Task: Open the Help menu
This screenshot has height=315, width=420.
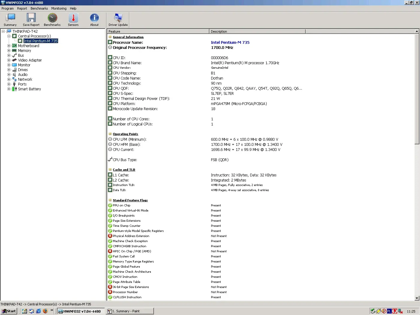Action: coord(73,8)
